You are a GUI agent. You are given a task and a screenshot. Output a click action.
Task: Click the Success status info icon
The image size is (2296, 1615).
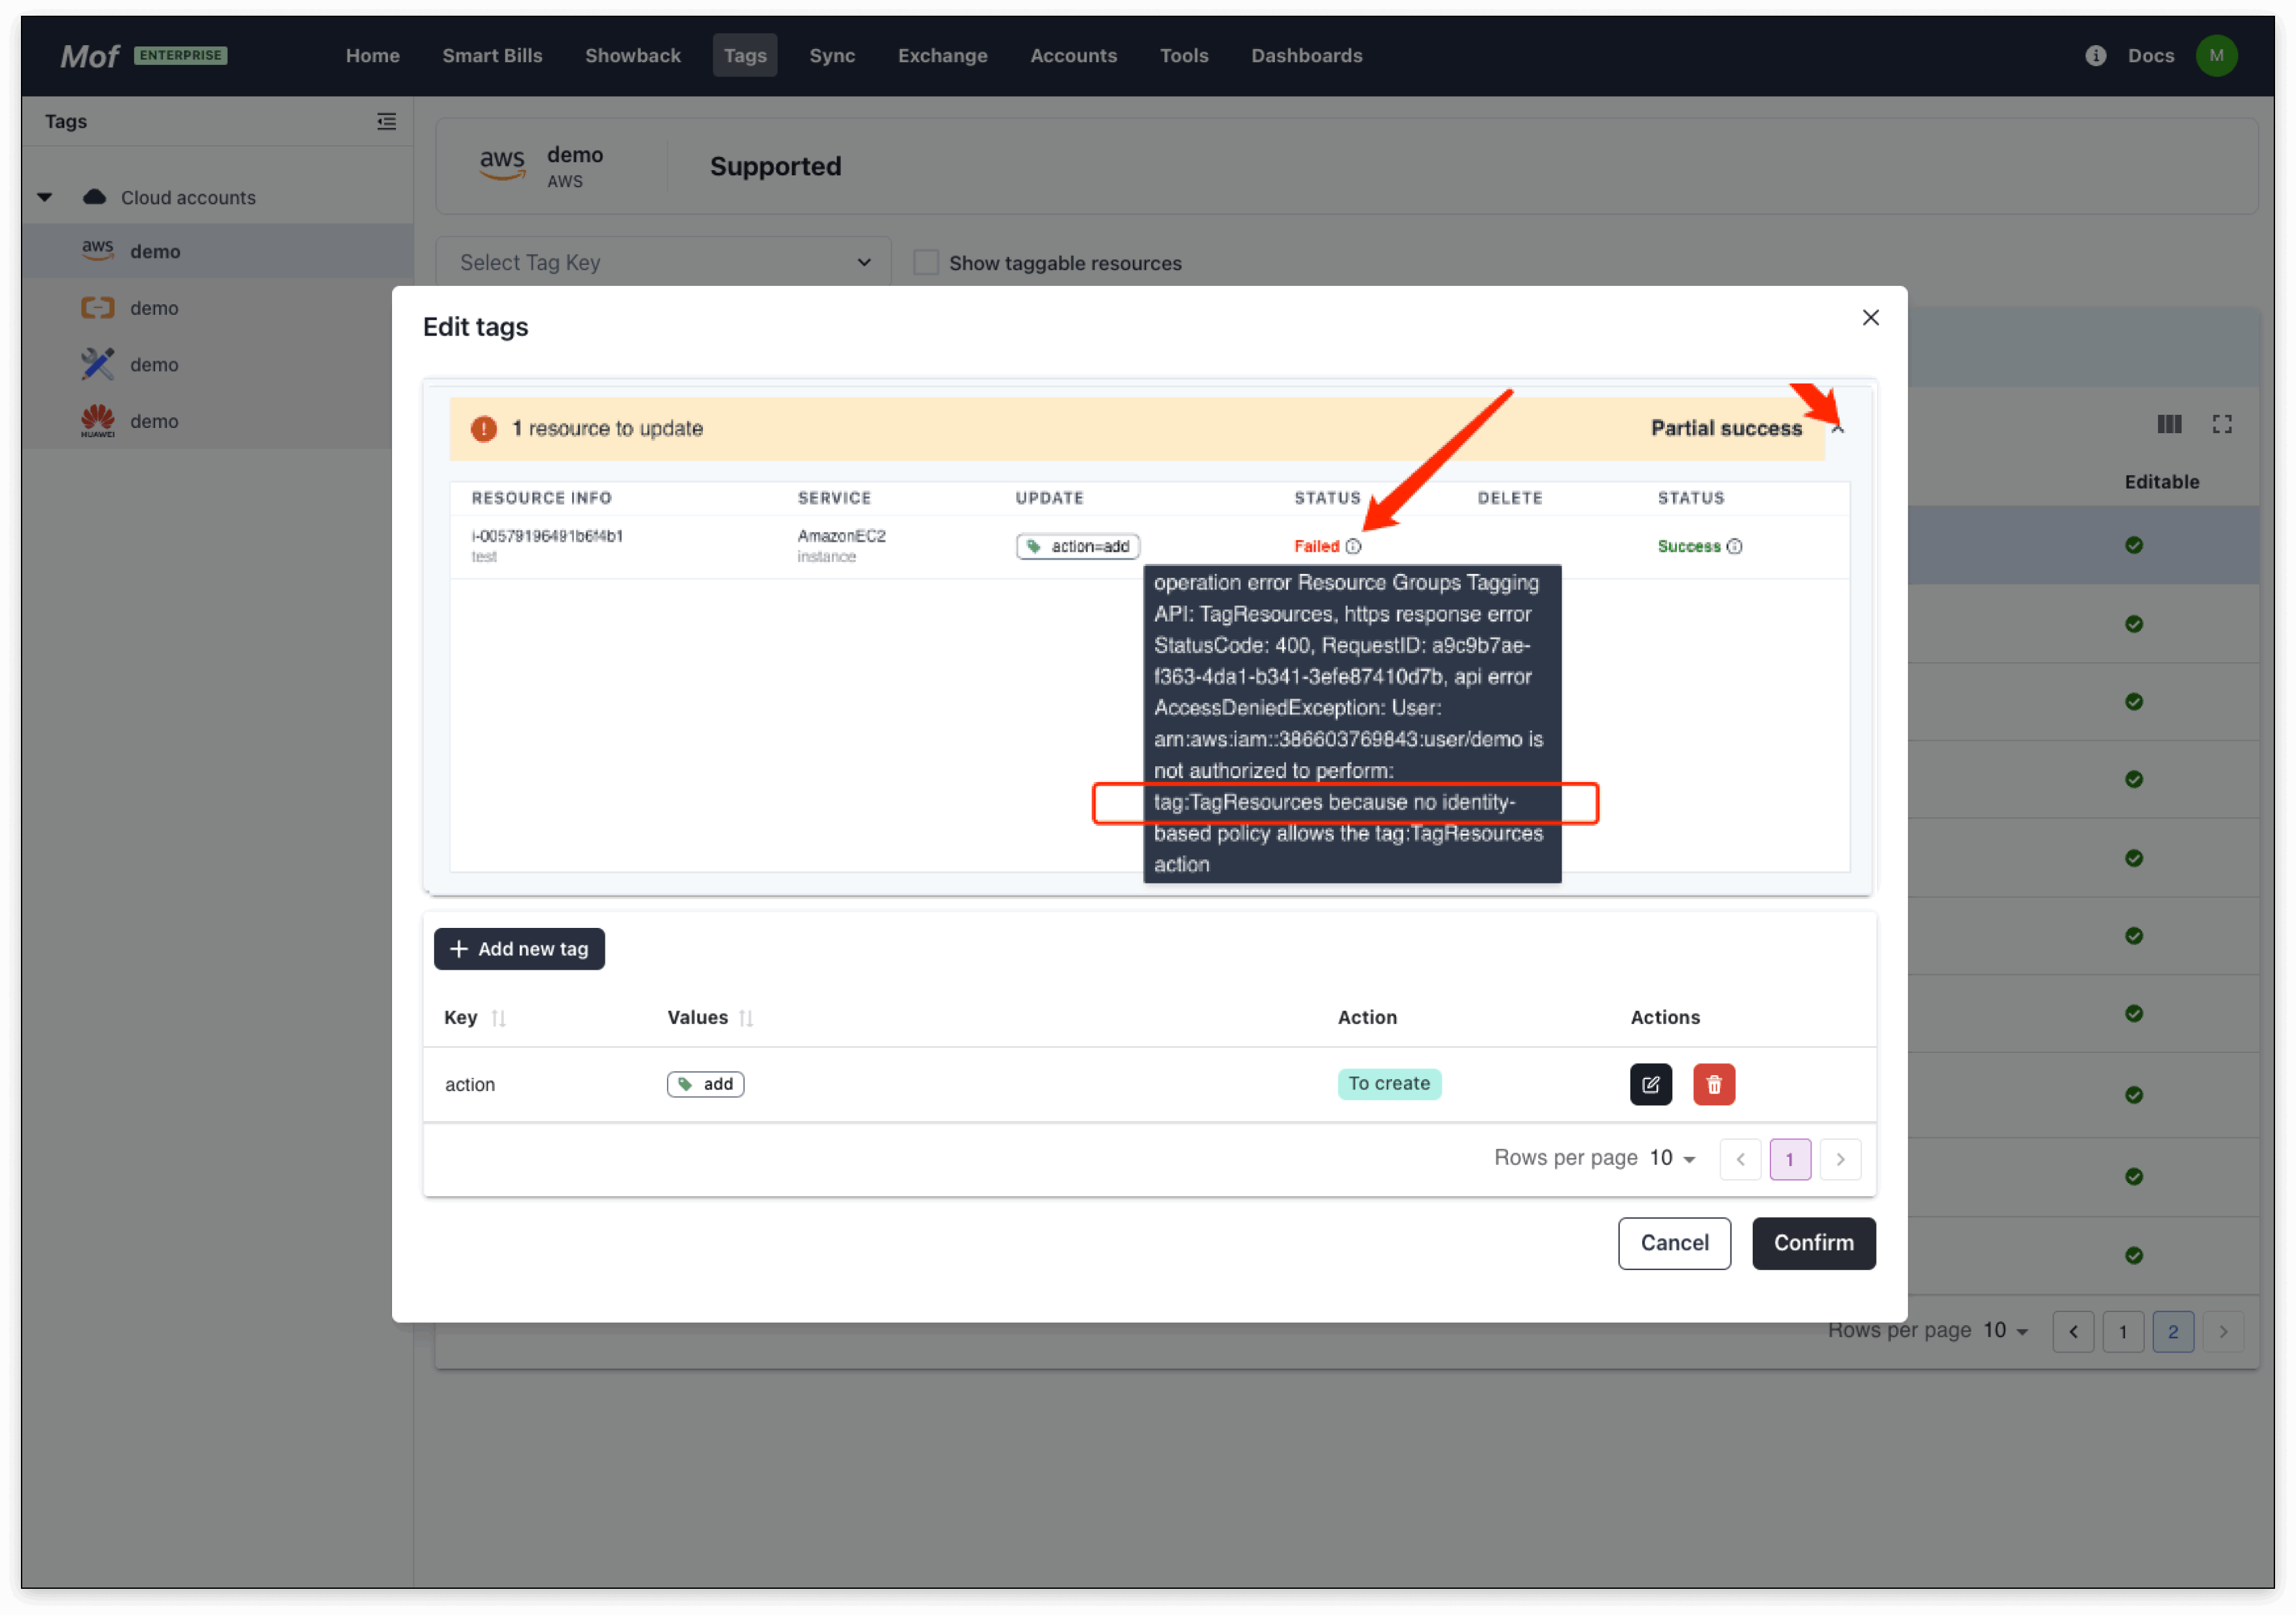click(x=1734, y=546)
